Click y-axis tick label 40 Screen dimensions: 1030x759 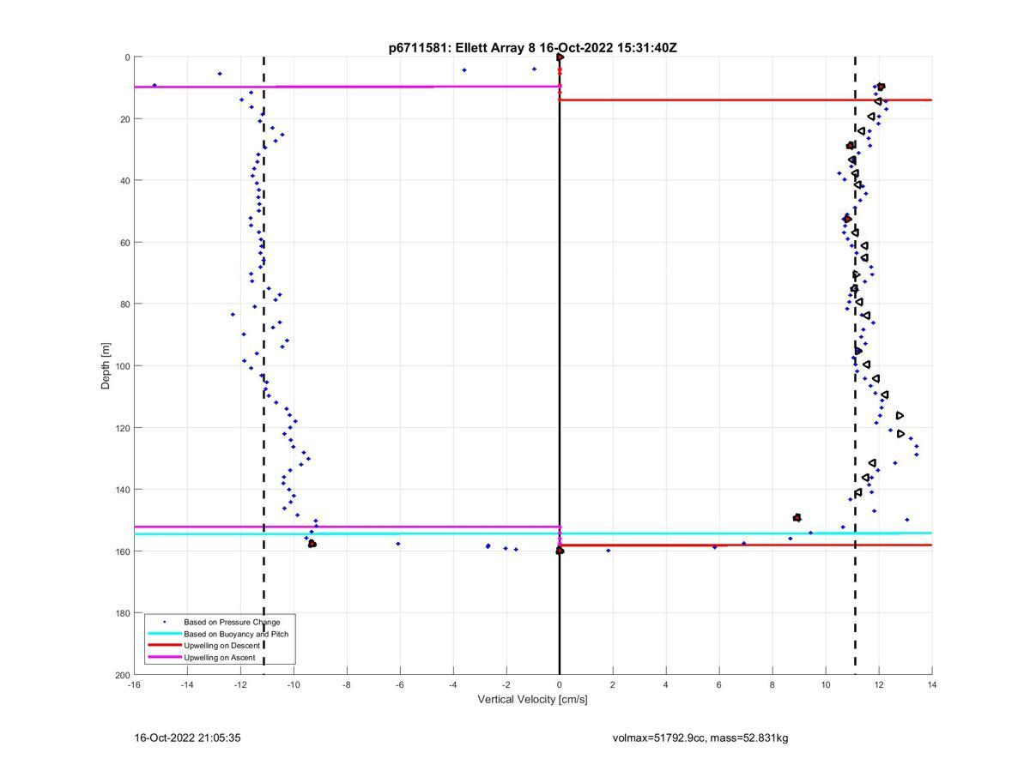(x=125, y=181)
